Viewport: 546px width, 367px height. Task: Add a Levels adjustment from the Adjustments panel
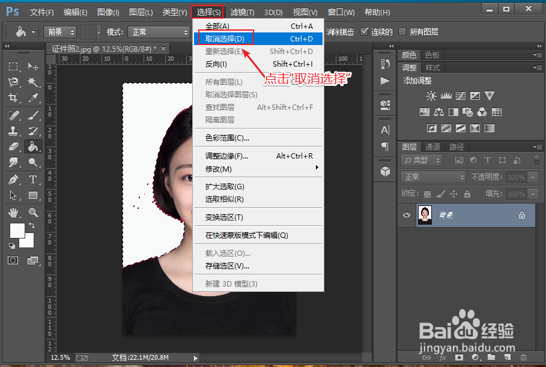[x=446, y=96]
